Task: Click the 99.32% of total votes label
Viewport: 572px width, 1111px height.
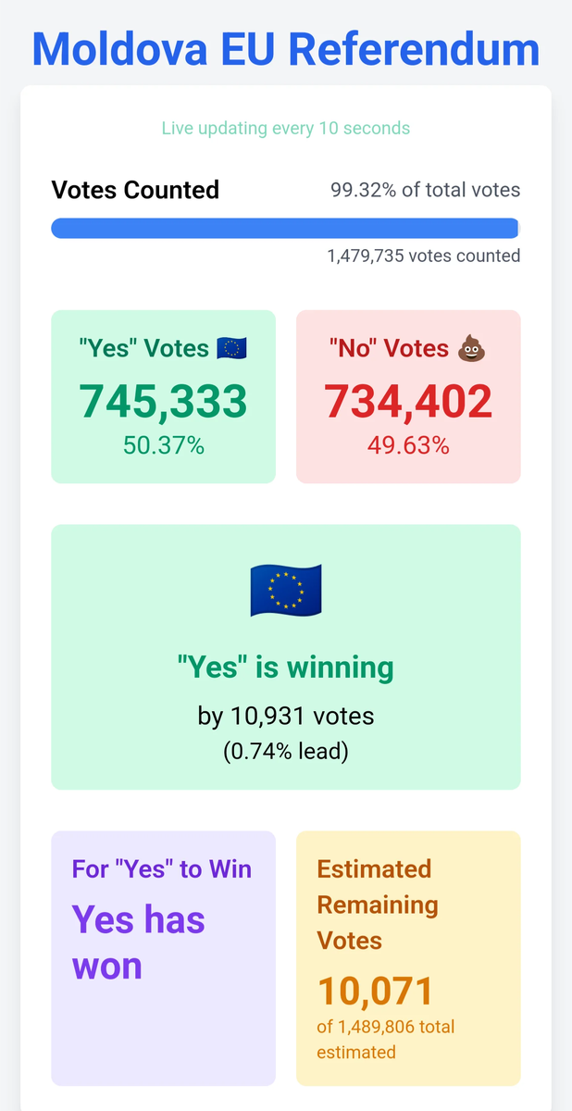Action: pyautogui.click(x=426, y=190)
